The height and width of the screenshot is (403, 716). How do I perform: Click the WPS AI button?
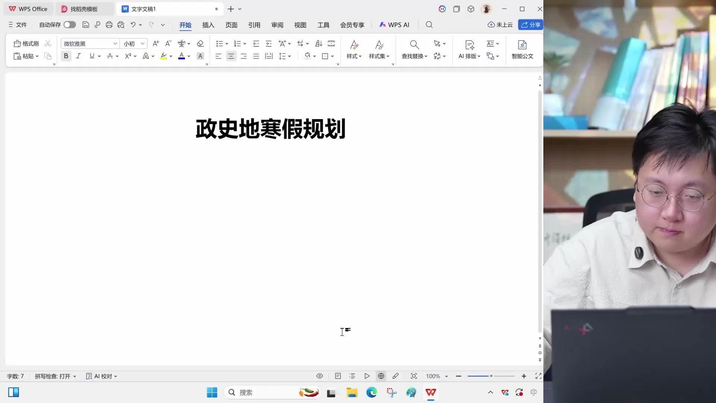pyautogui.click(x=394, y=25)
